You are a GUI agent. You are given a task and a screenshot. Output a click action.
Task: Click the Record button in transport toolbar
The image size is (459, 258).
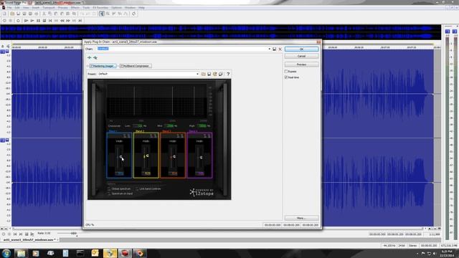point(4,21)
